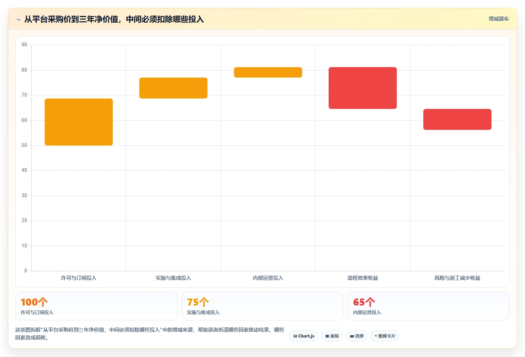The height and width of the screenshot is (357, 525).
Task: Click the 65个 data card
Action: [429, 306]
